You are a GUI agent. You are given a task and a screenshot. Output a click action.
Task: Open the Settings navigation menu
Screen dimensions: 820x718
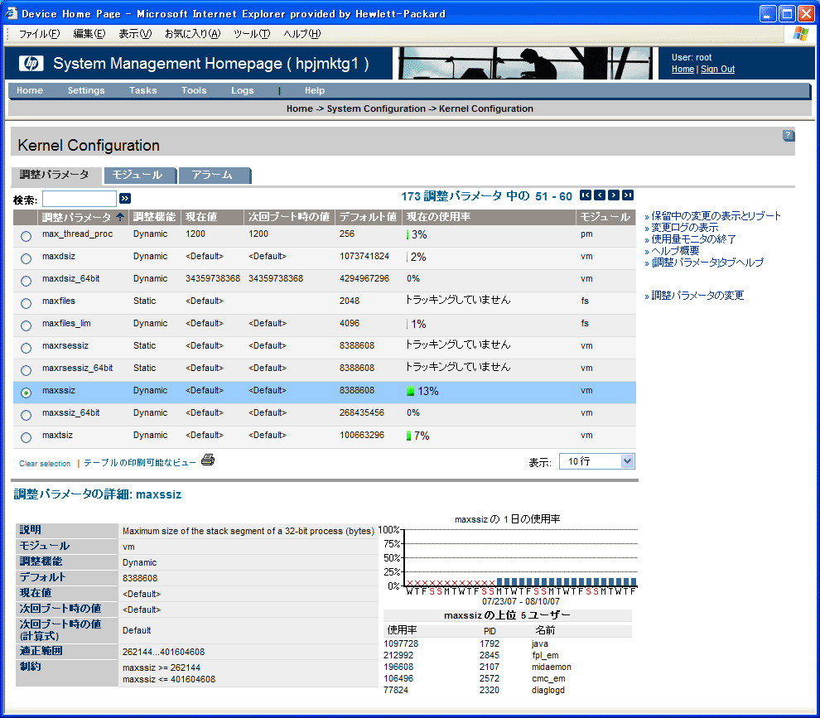pyautogui.click(x=86, y=90)
